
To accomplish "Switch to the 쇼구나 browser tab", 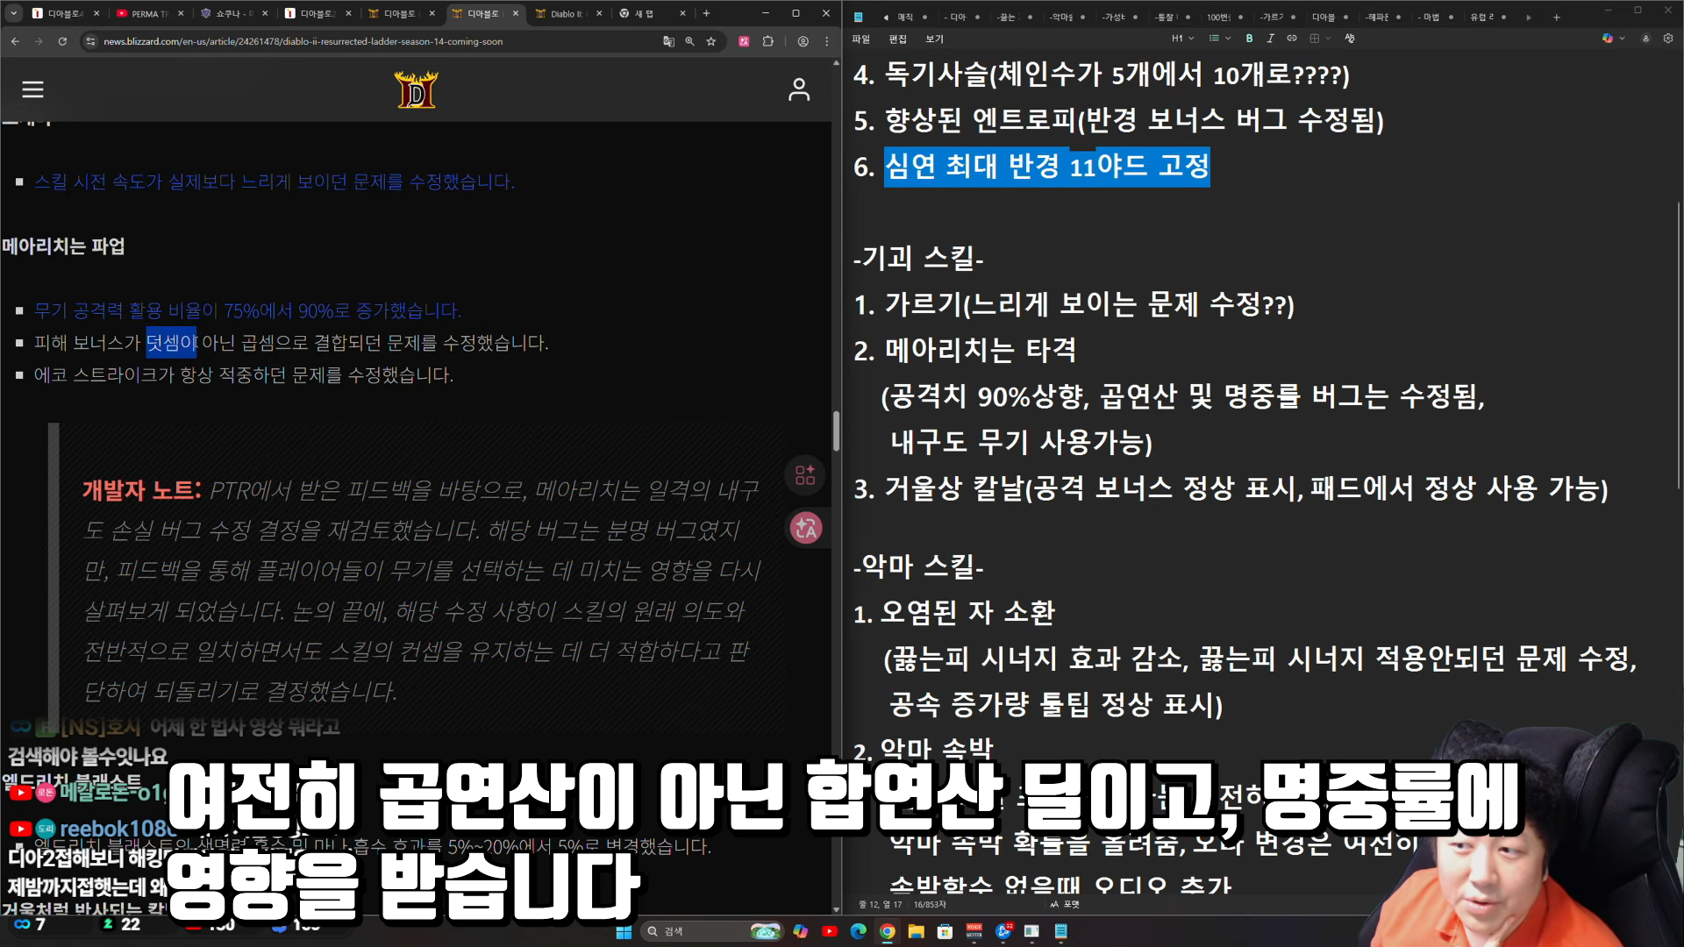I will tap(232, 13).
